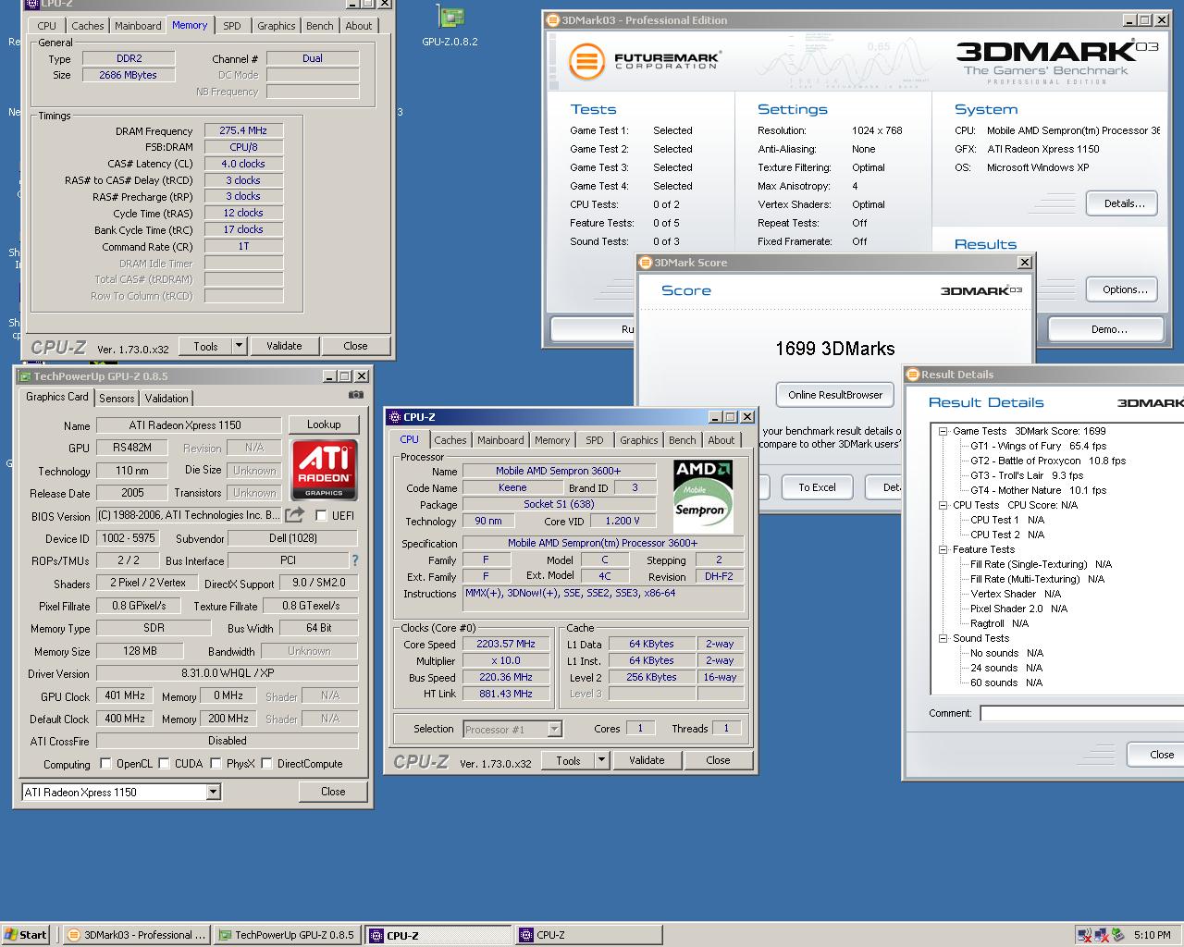Switch to the Mainboard tab in CPU-Z CPU window
The height and width of the screenshot is (947, 1184).
tap(500, 440)
